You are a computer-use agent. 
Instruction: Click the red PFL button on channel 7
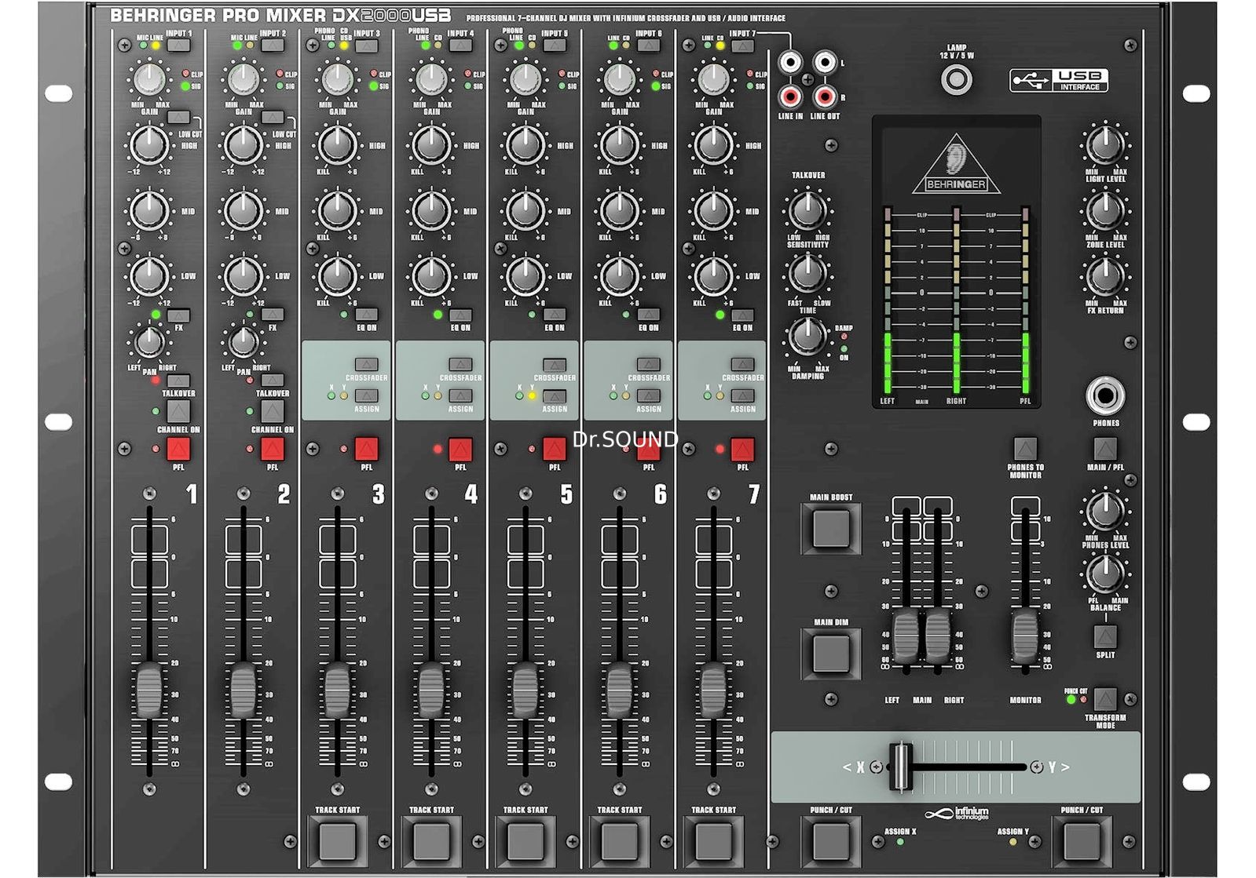coord(742,450)
